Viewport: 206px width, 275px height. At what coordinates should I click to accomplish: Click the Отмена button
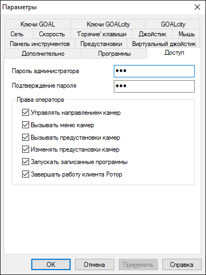[94, 265]
